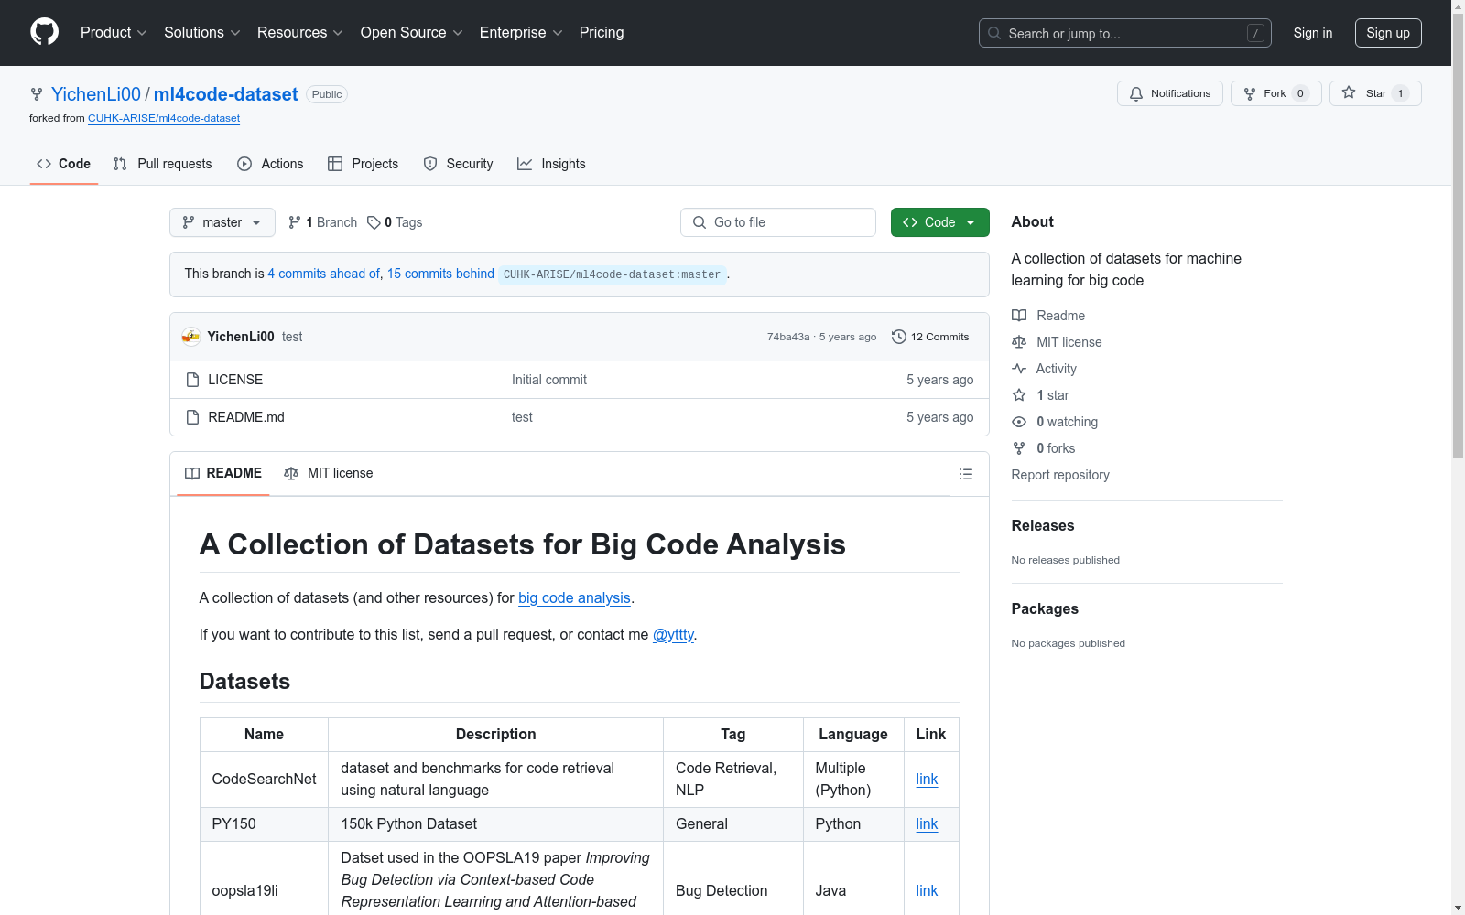This screenshot has width=1465, height=915.
Task: Switch to the Projects tab
Action: [363, 164]
